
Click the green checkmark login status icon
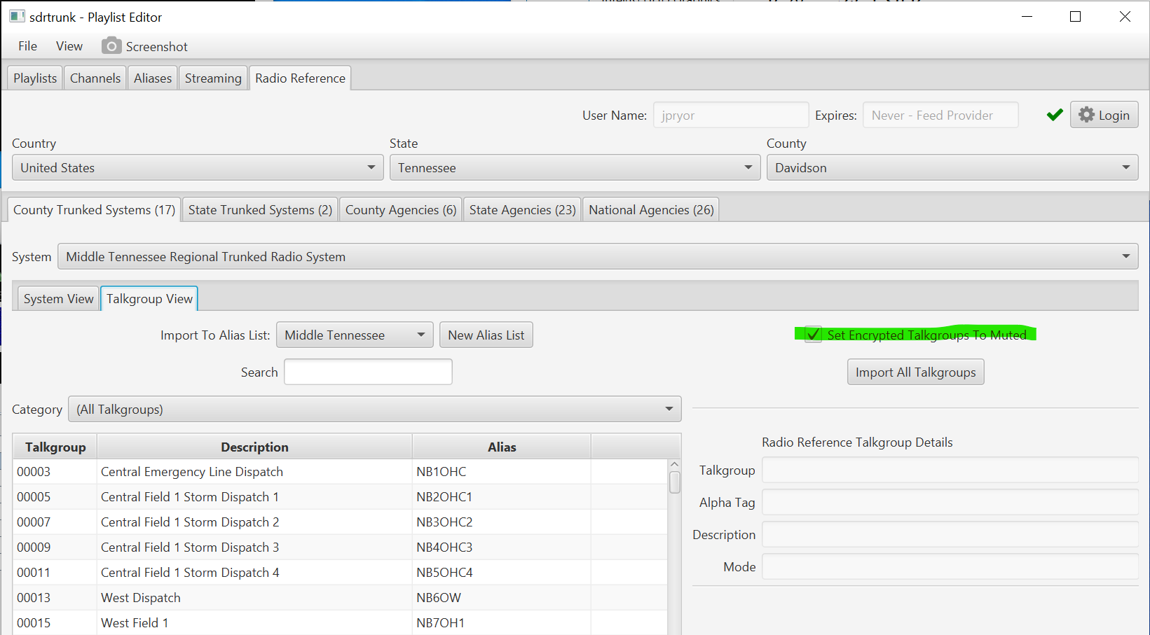pyautogui.click(x=1054, y=114)
